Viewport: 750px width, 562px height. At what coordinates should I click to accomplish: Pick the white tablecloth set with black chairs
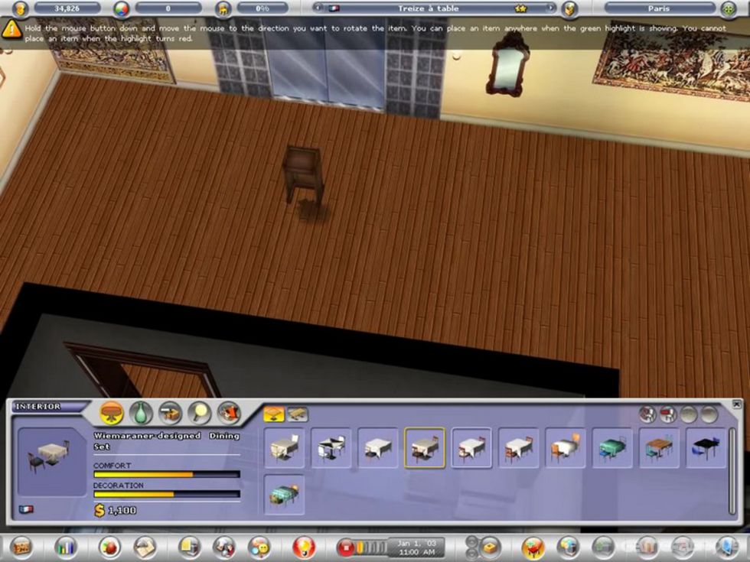[x=378, y=448]
